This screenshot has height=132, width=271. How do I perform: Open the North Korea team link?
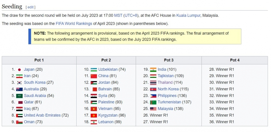pyautogui.click(x=168, y=89)
